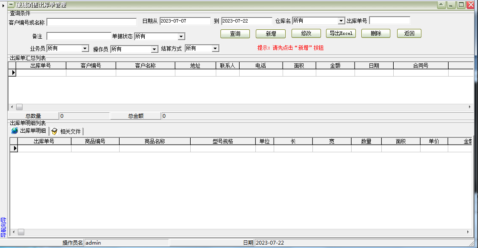Click the expand arrow at top-left of title bar
Viewport: 478px width, 248px height.
pos(3,5)
